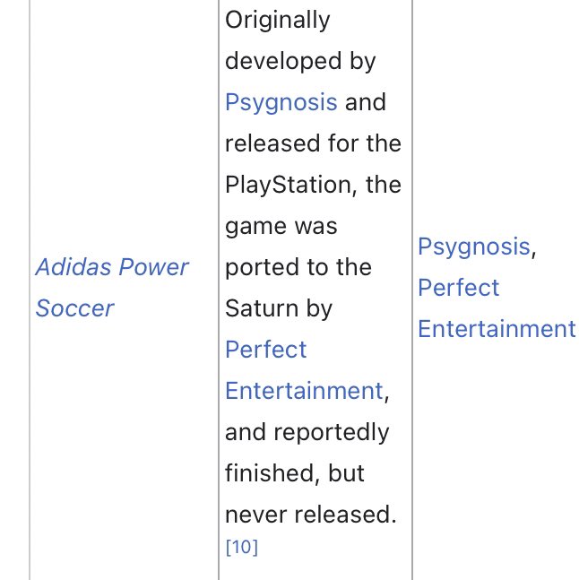Image resolution: width=579 pixels, height=580 pixels.
Task: Click Psygnosis in the right developer column
Action: coord(474,247)
